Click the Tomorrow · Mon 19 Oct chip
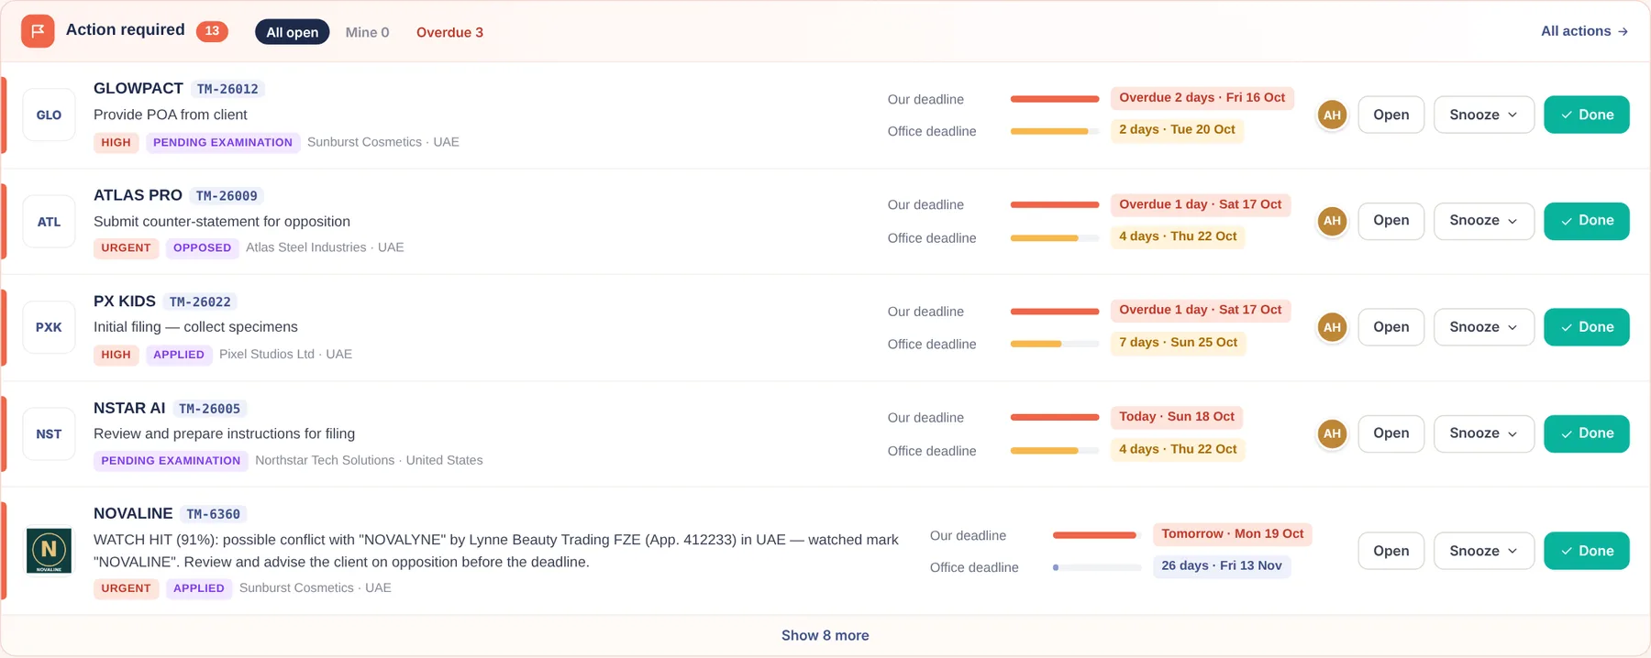The height and width of the screenshot is (658, 1651). (x=1232, y=534)
